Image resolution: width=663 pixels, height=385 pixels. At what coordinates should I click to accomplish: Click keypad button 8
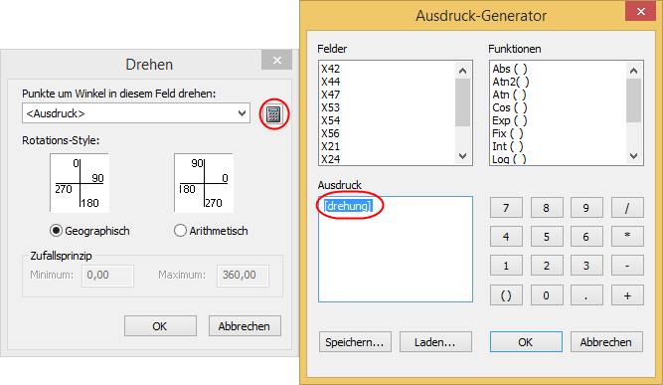click(547, 207)
